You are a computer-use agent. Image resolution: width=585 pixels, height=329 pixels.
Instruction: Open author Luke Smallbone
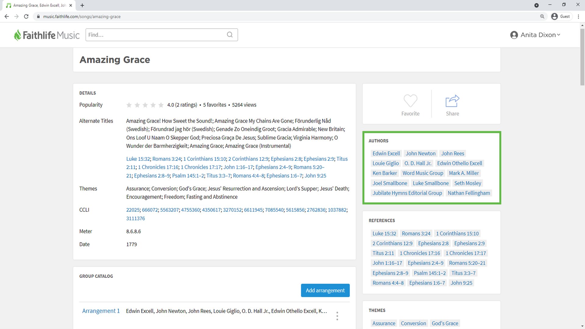tap(431, 183)
